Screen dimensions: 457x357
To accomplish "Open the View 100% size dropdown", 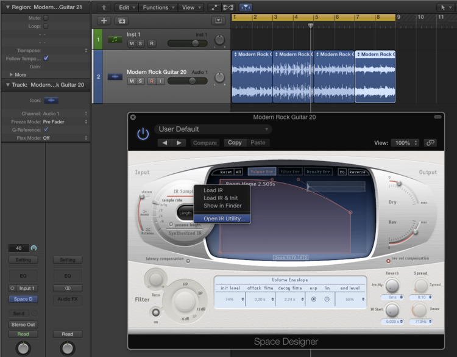I will coord(404,143).
